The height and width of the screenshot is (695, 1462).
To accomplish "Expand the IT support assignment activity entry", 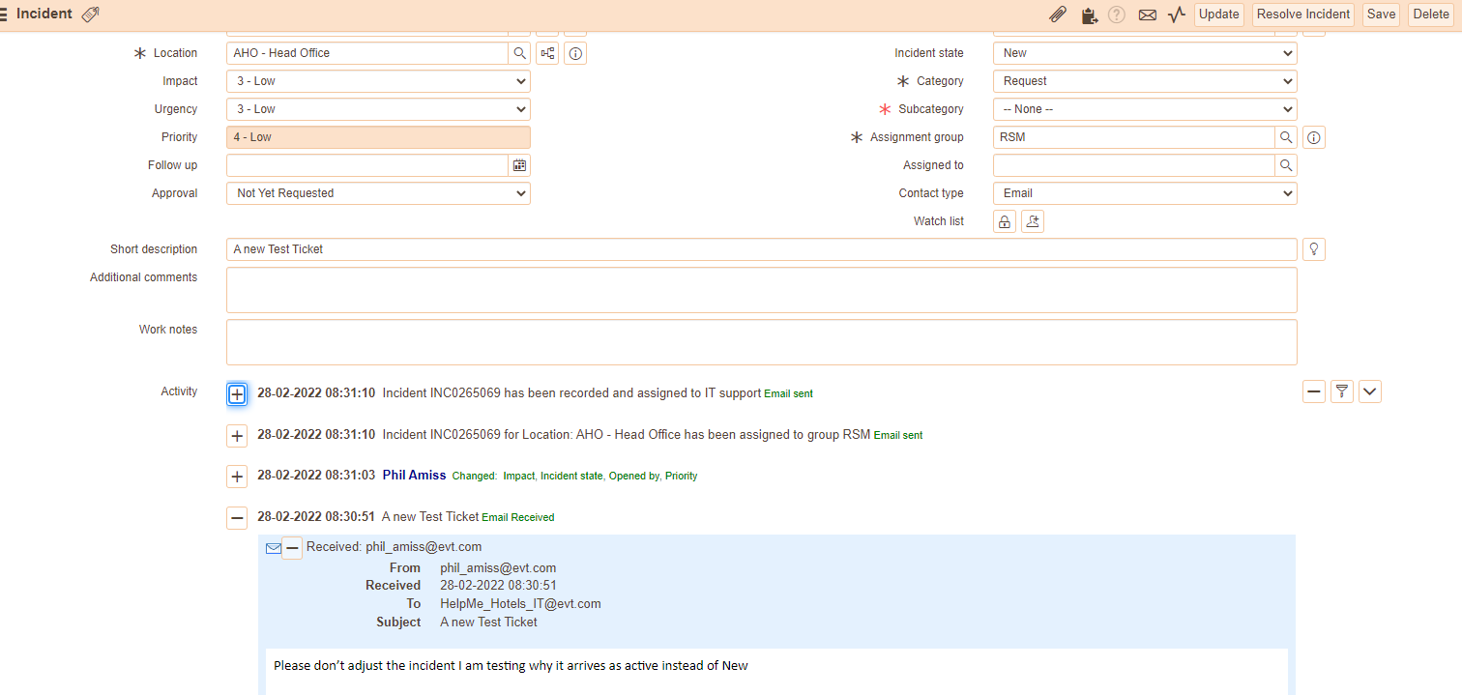I will [x=237, y=394].
